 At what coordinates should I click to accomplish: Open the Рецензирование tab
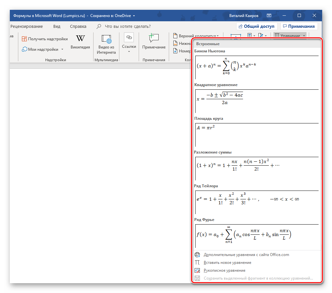pyautogui.click(x=26, y=27)
